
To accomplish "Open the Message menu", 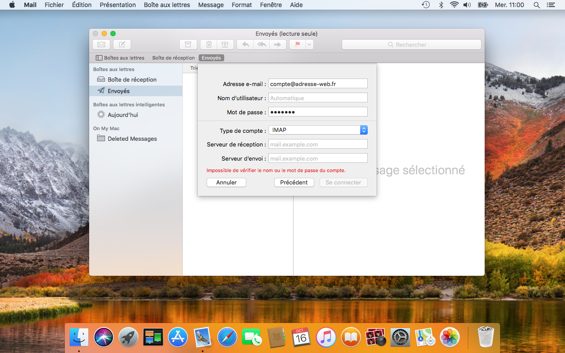I will pyautogui.click(x=211, y=5).
